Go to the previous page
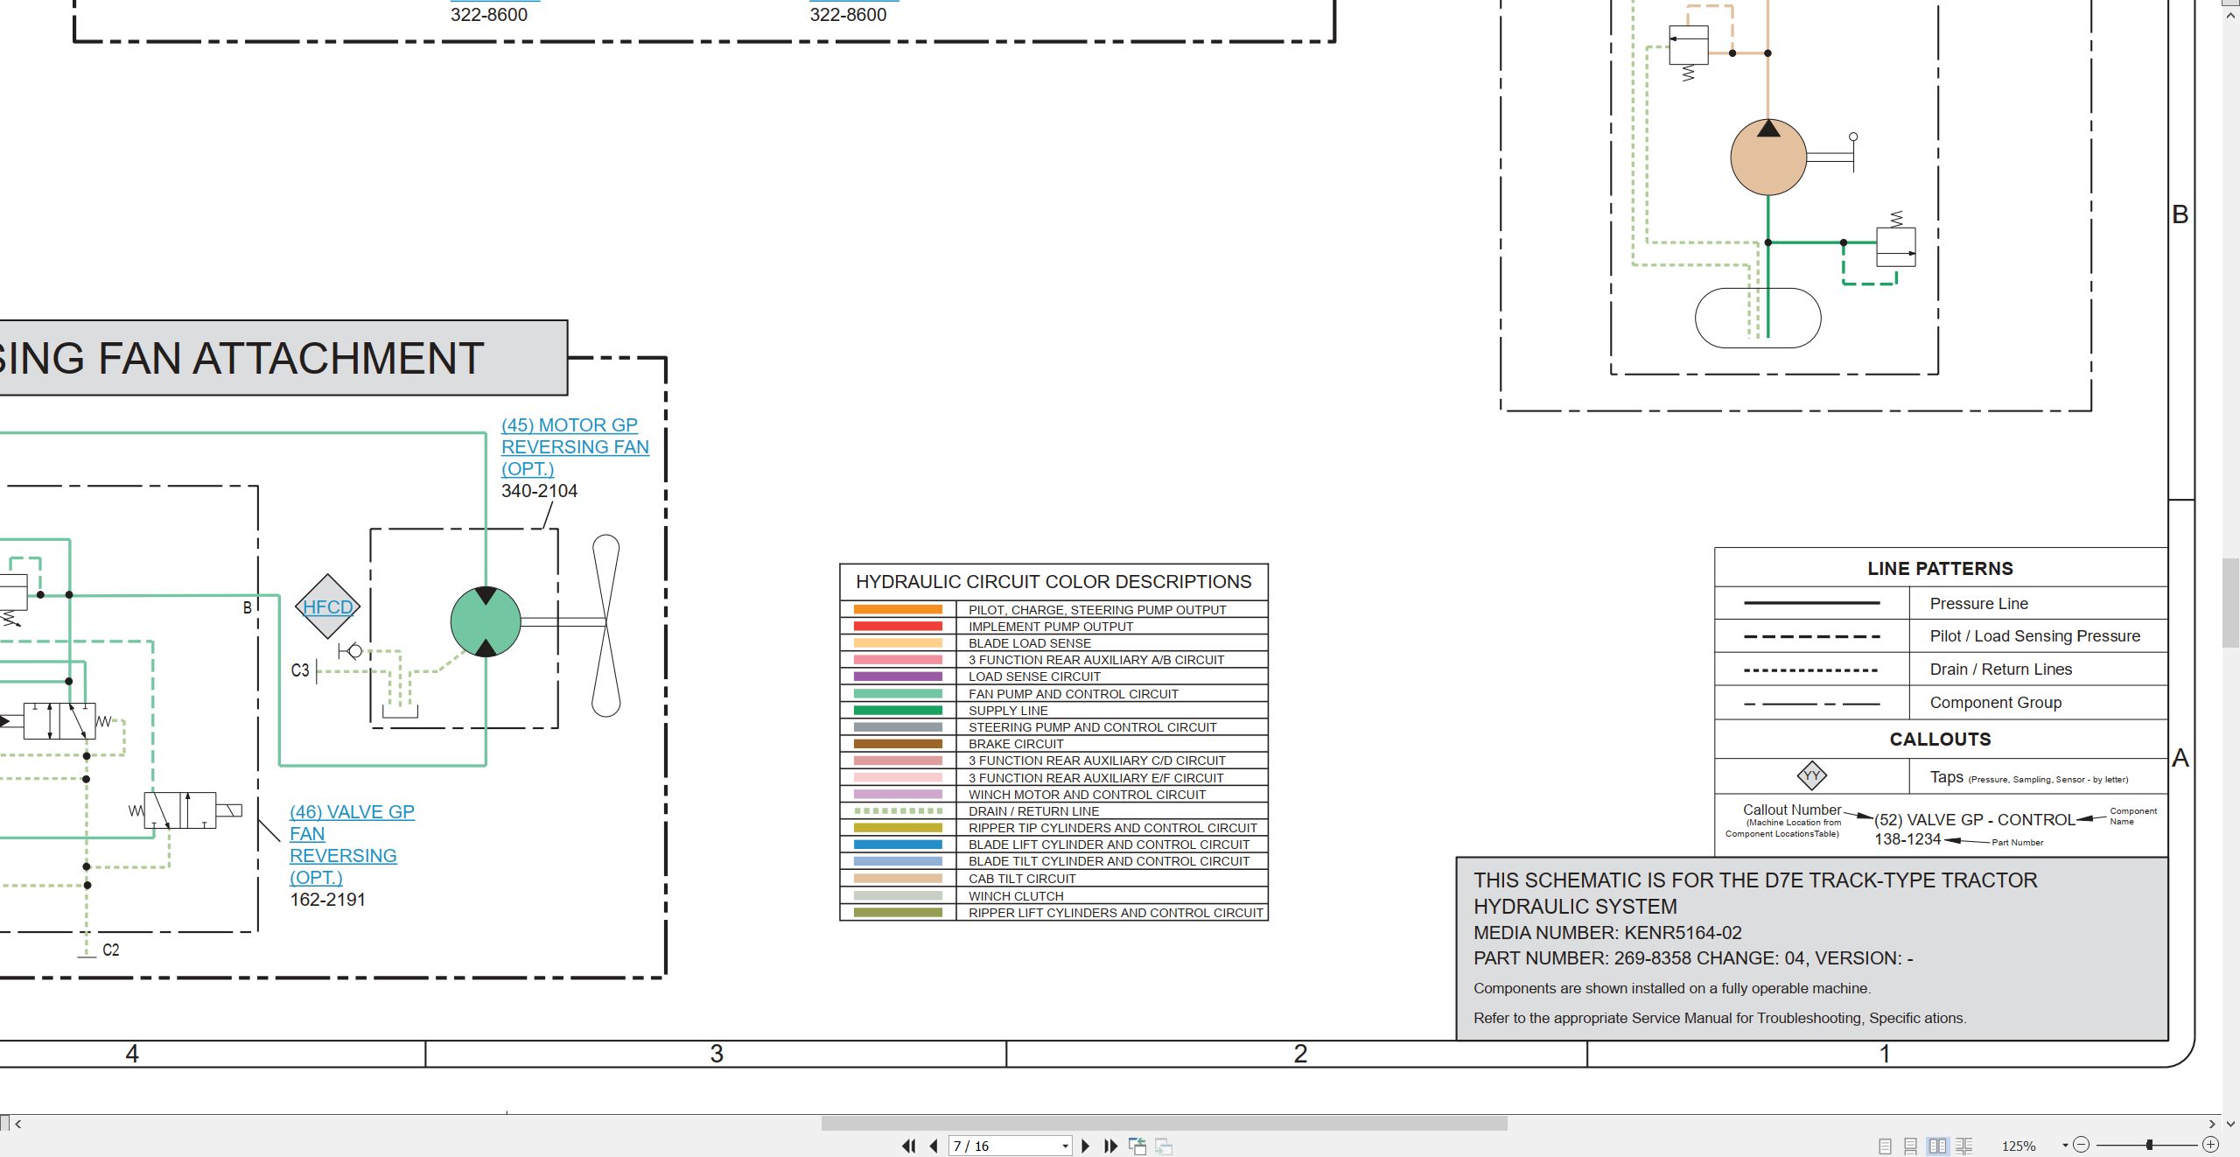The image size is (2240, 1157). coord(934,1146)
